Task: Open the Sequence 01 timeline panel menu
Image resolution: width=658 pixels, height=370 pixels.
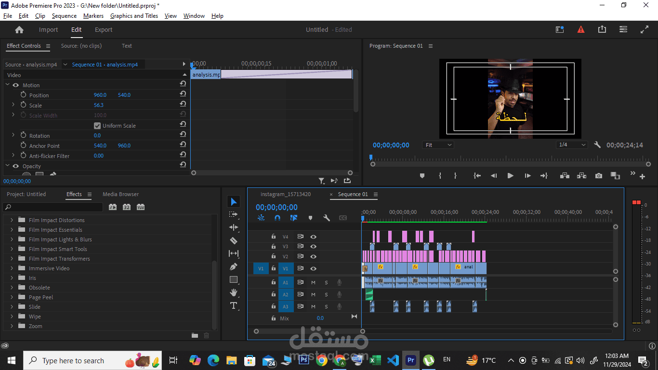Action: pyautogui.click(x=376, y=195)
